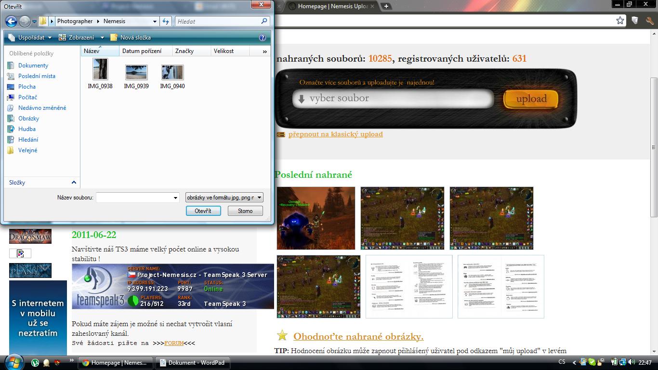Screen dimensions: 658x370
Task: Click the Chrome extension icon beside wrench
Action: pos(635,20)
